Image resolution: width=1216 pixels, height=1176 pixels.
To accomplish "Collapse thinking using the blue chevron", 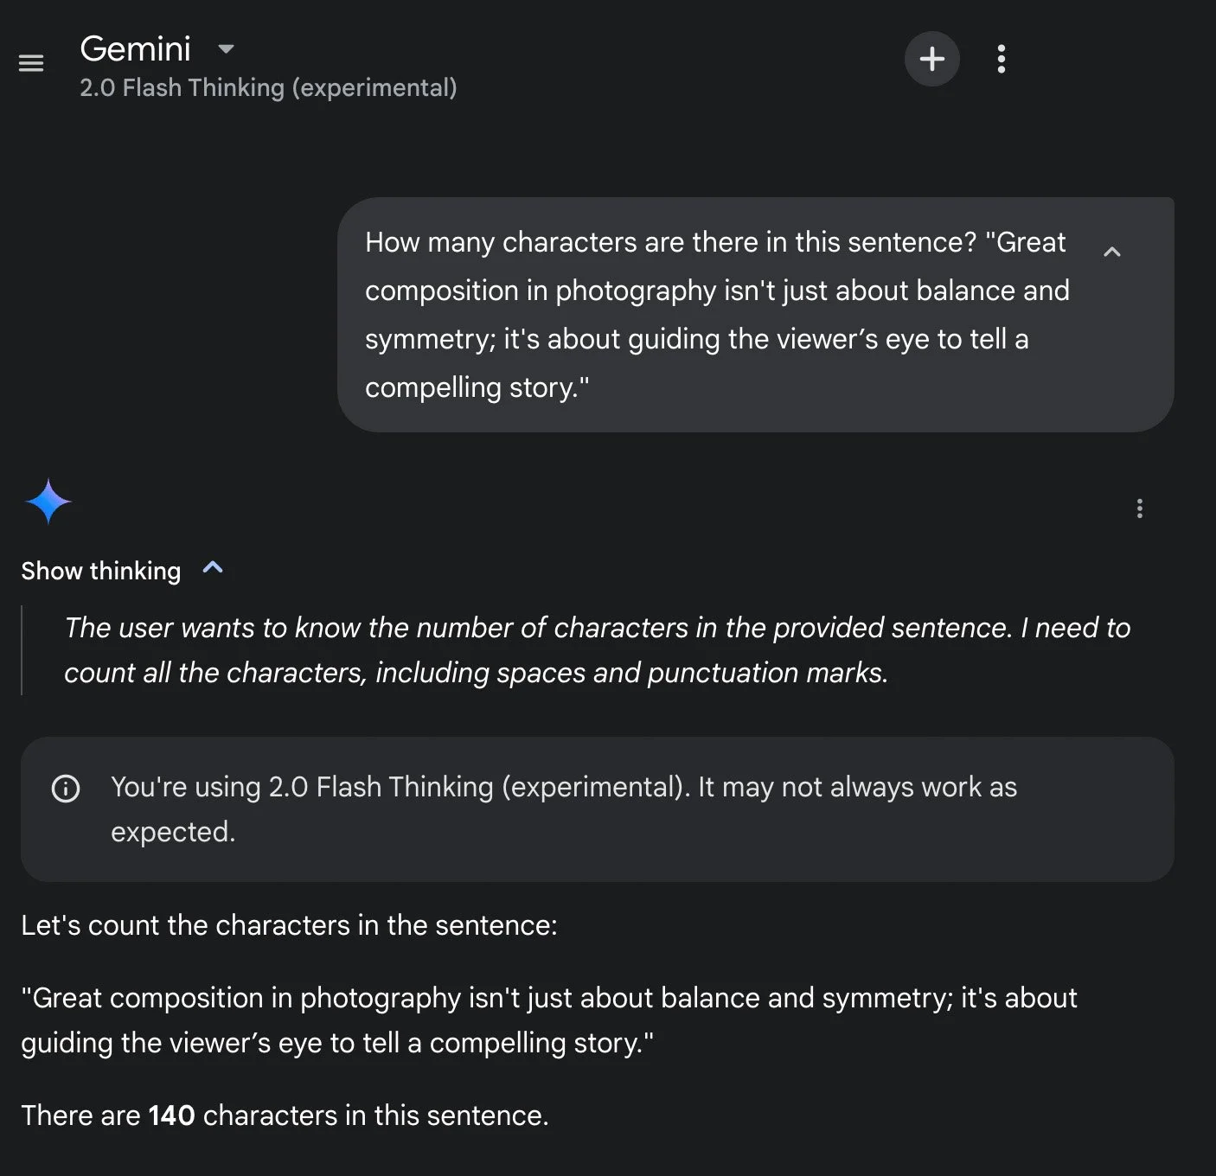I will (213, 568).
